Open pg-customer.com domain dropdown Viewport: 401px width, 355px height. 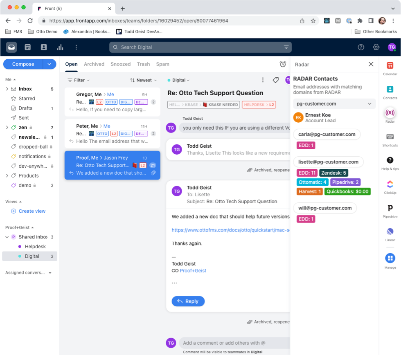point(334,104)
